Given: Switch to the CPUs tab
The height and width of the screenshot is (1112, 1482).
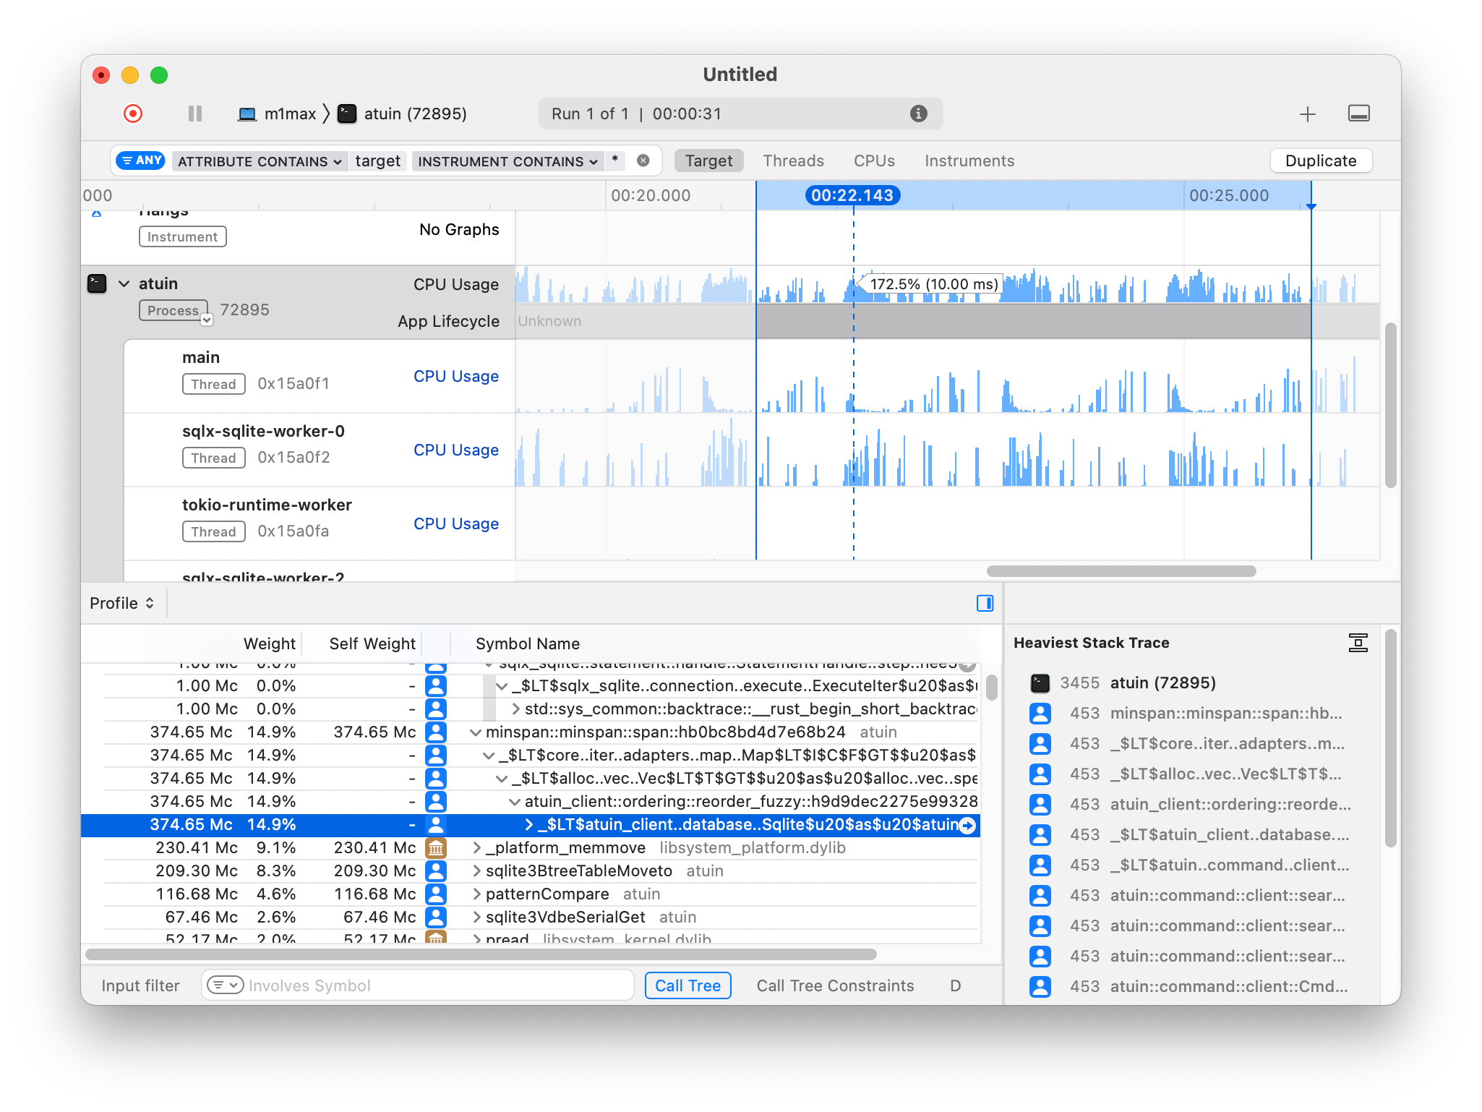Looking at the screenshot, I should (x=874, y=161).
